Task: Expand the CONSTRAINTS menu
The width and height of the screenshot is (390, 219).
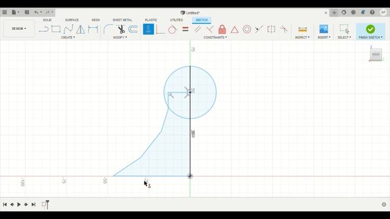Action: click(215, 38)
